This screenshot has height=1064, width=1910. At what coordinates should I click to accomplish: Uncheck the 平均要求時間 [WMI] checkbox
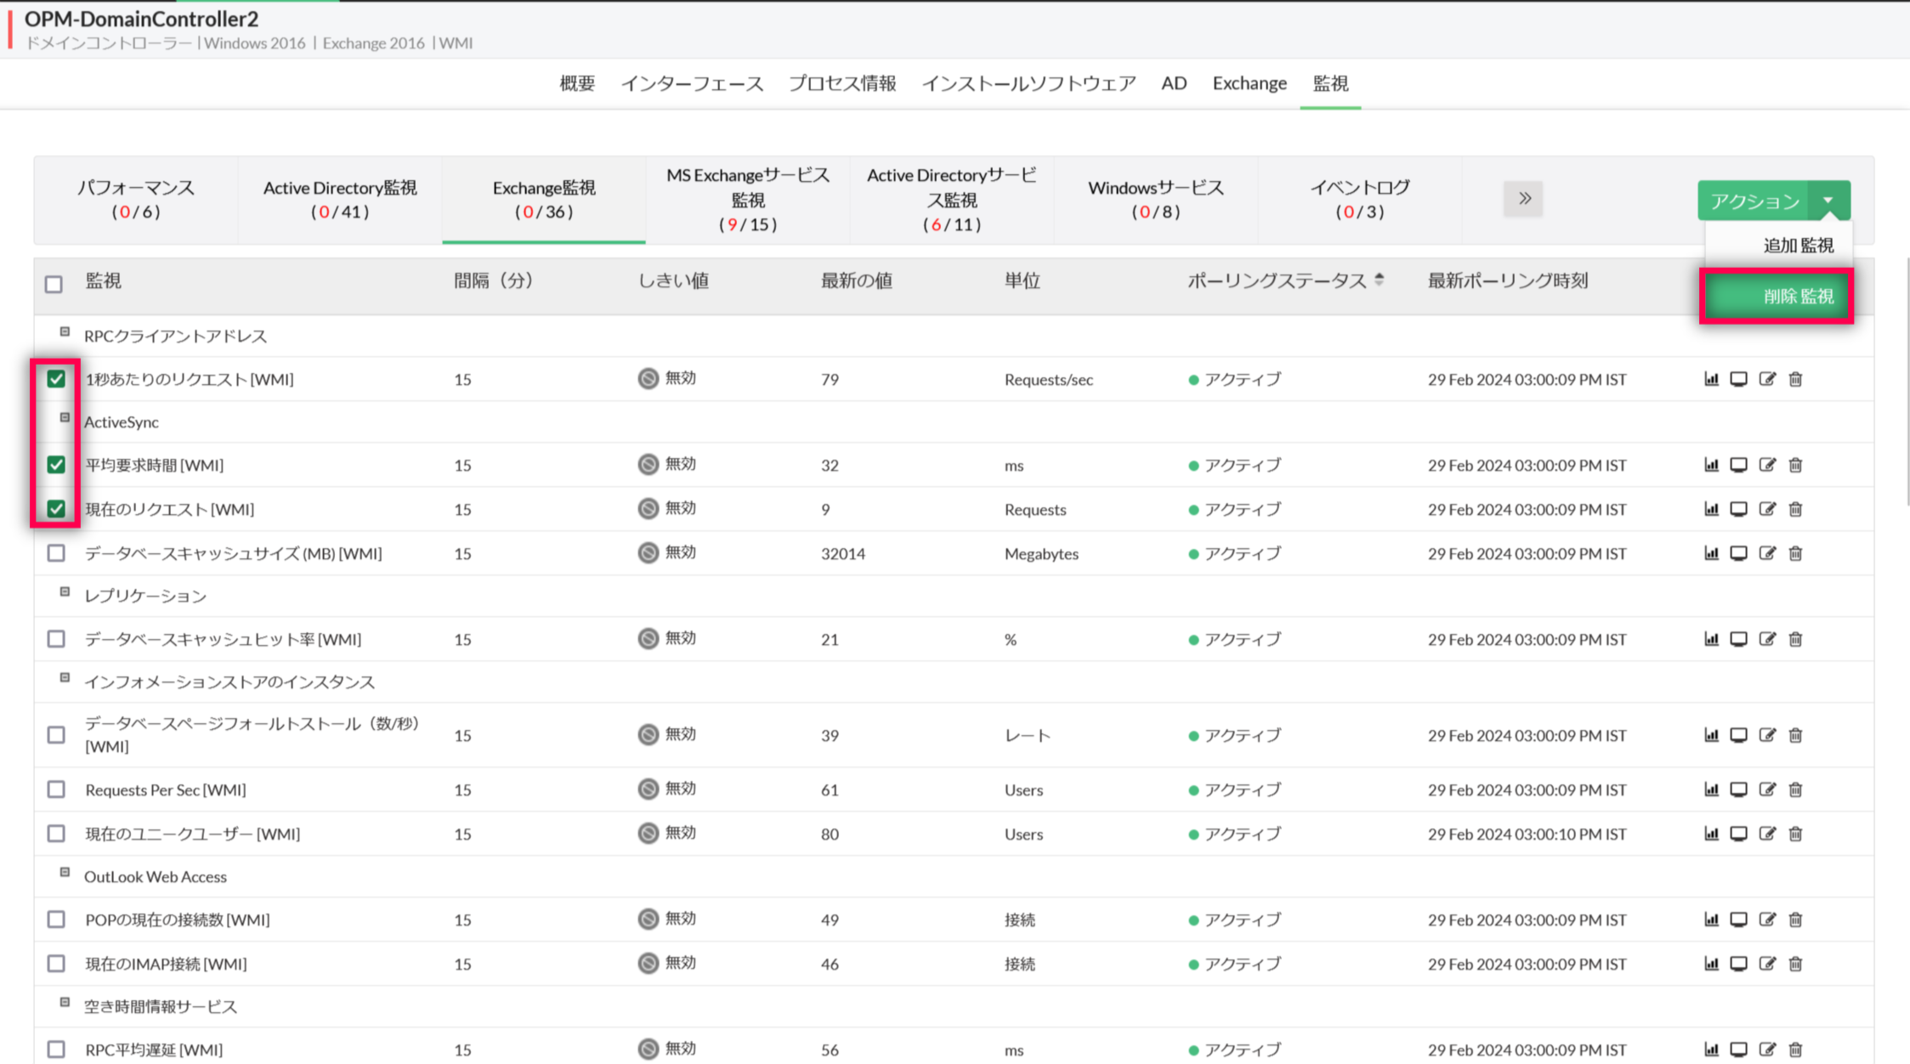click(56, 465)
